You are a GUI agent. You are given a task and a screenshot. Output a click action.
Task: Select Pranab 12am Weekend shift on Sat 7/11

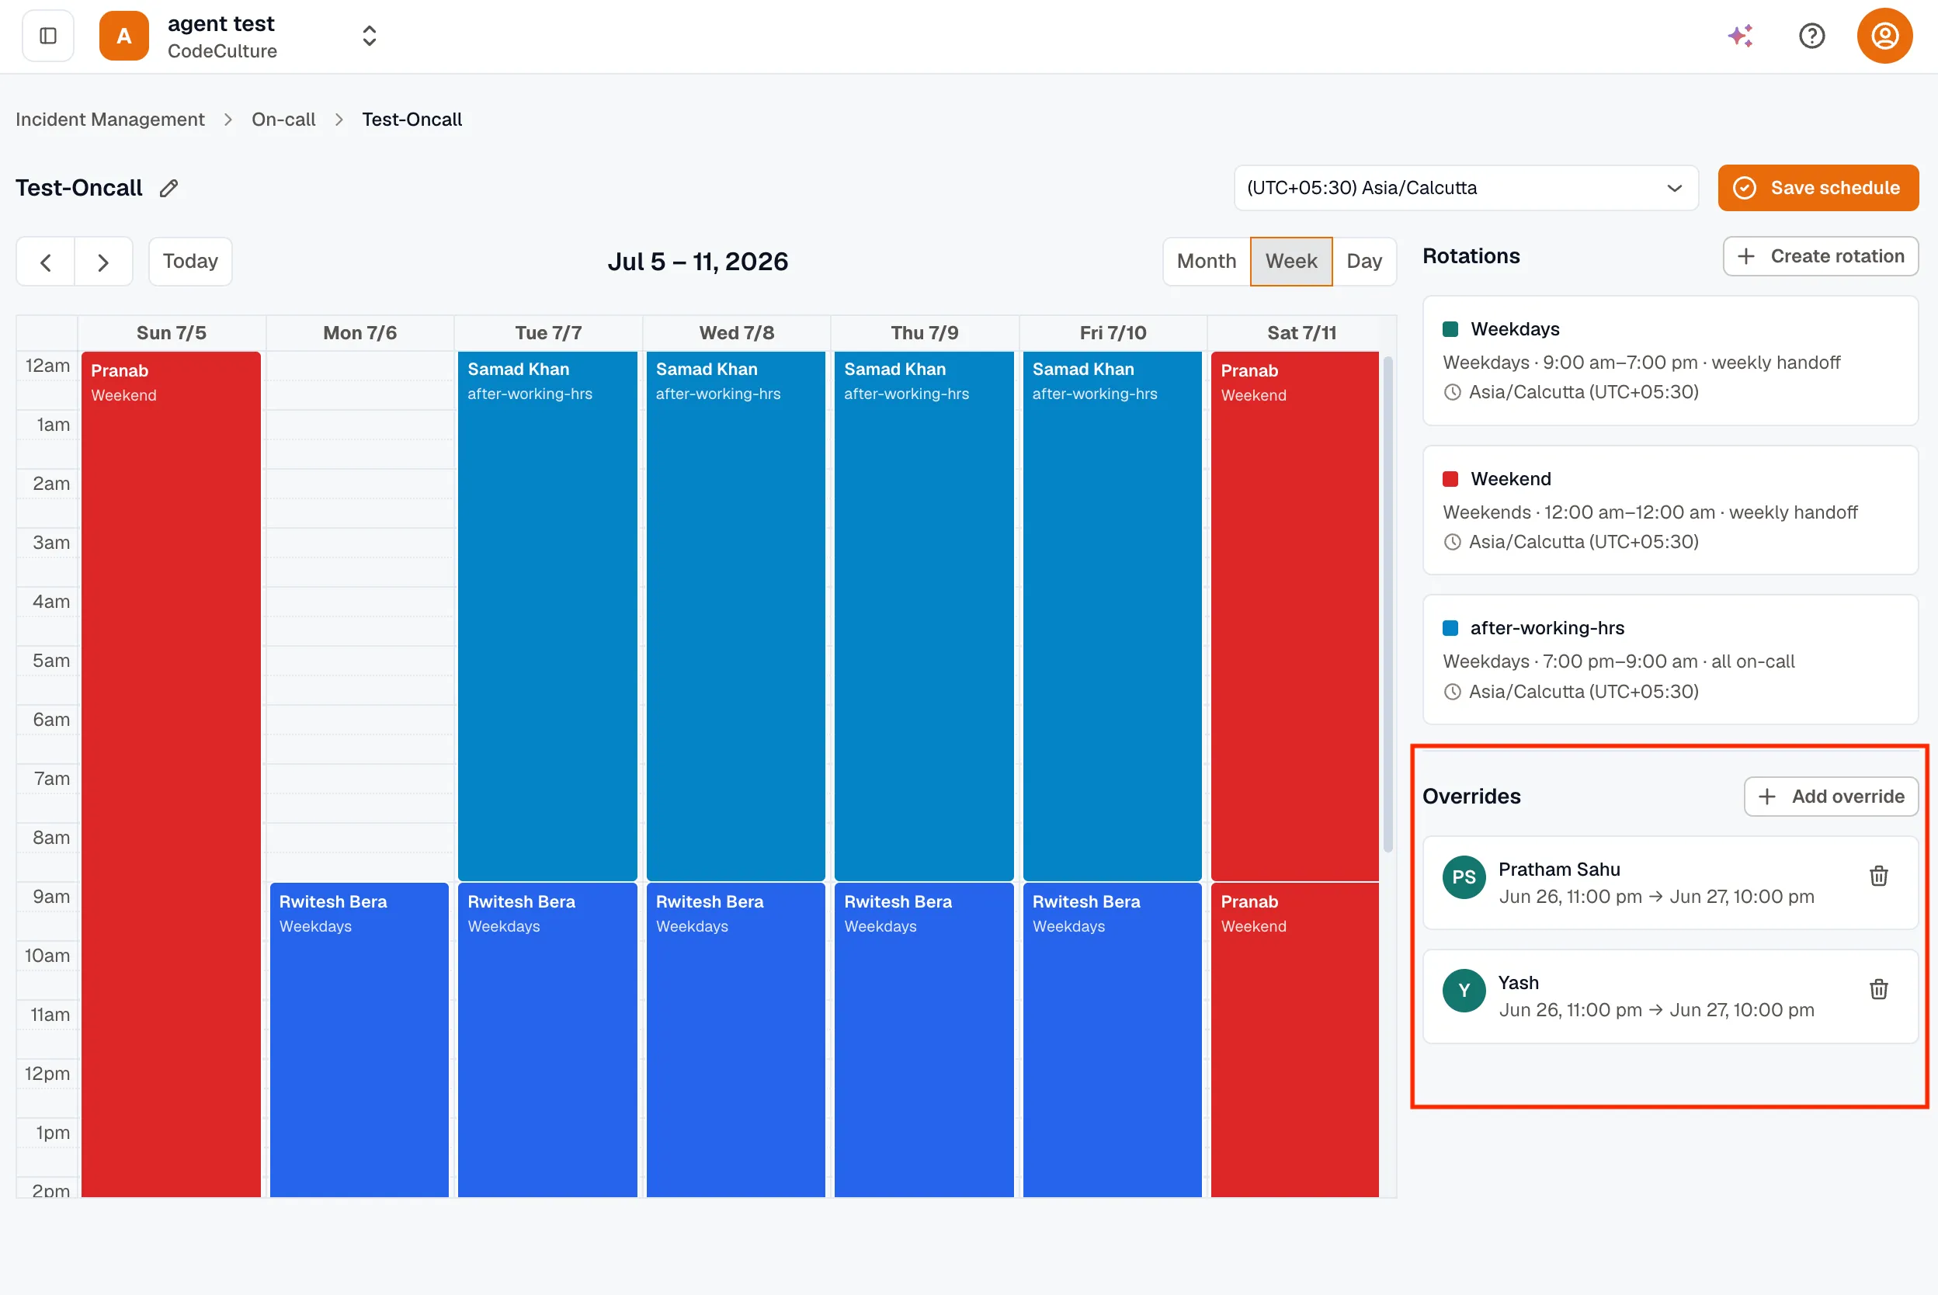tap(1295, 616)
